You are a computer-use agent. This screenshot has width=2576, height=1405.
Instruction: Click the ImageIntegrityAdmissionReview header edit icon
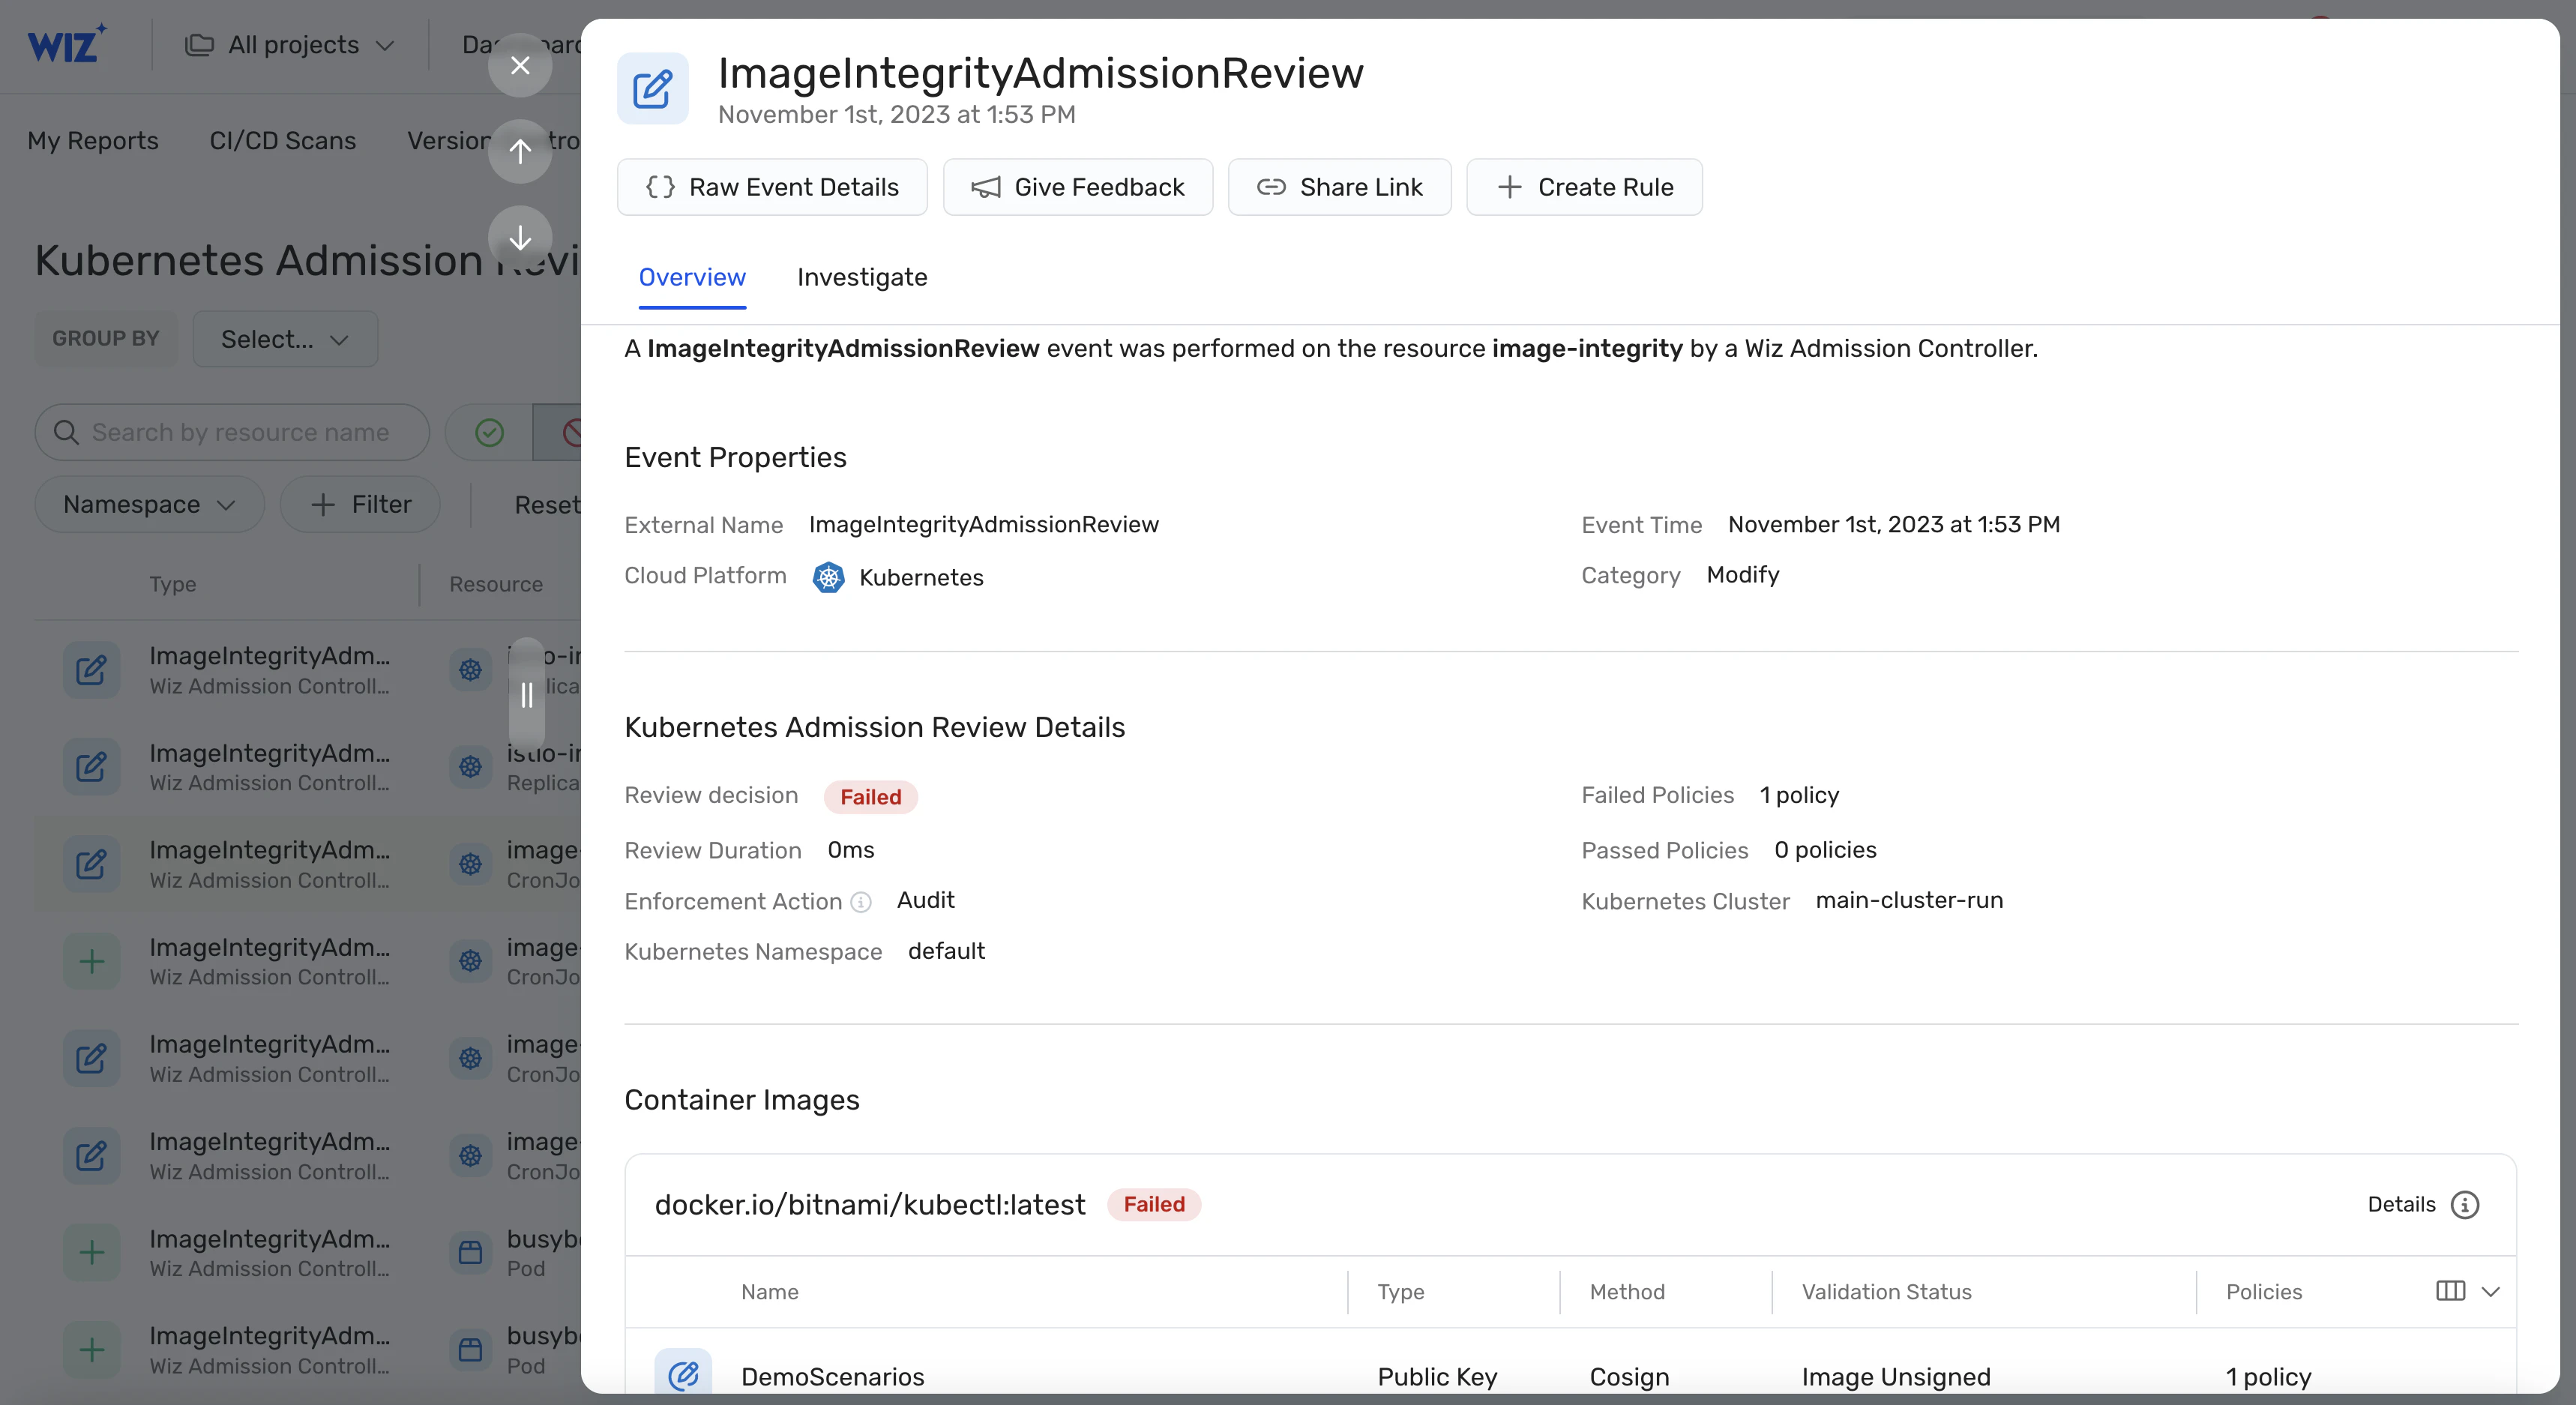(652, 88)
